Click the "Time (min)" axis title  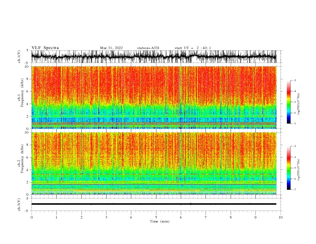coord(160,221)
